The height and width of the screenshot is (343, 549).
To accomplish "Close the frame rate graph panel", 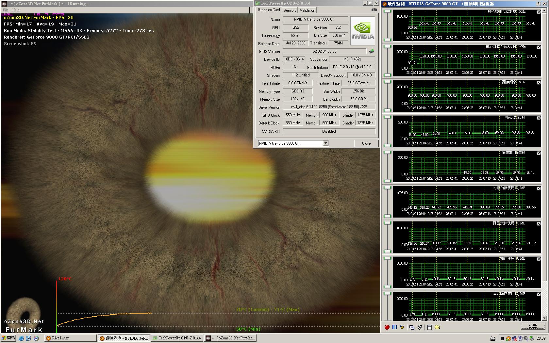I will coord(539,153).
